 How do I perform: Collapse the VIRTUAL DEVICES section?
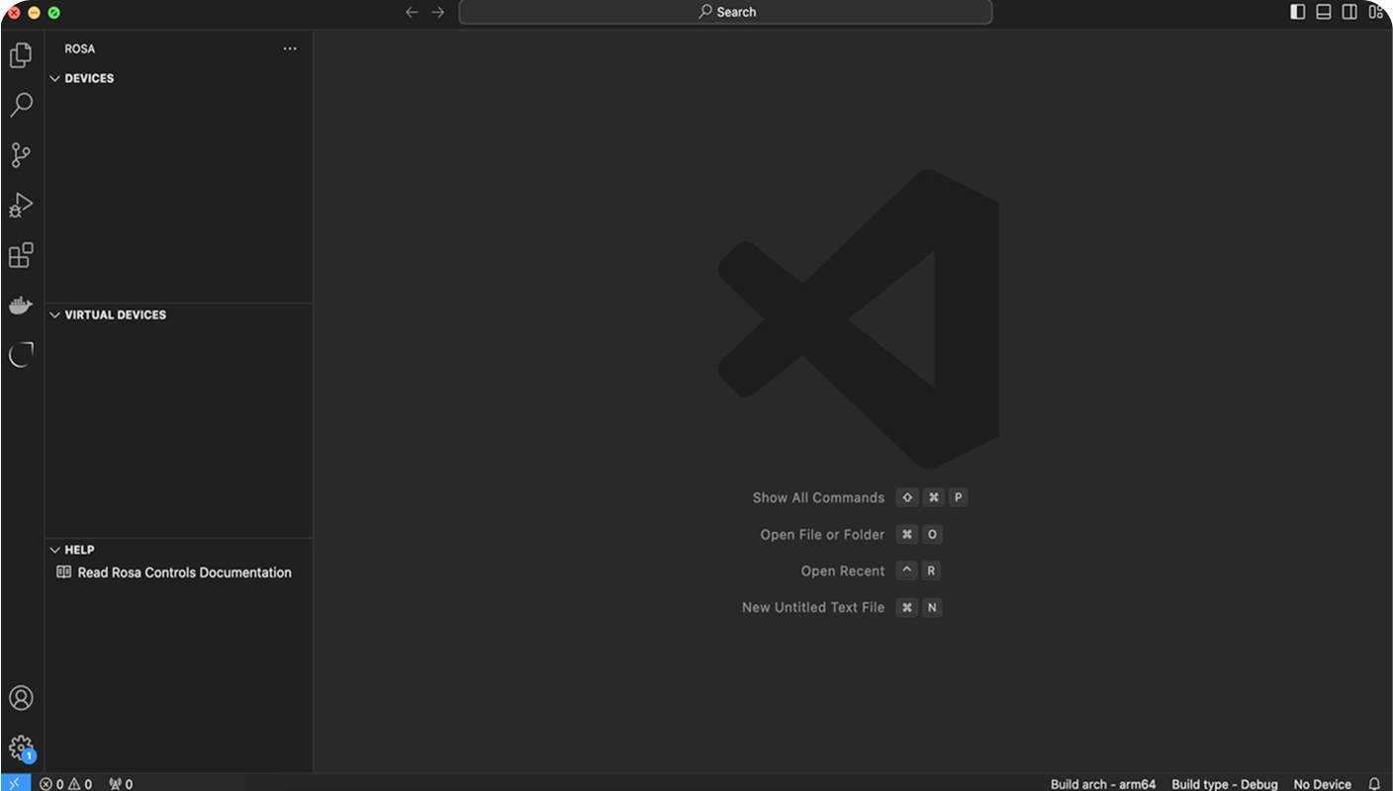pyautogui.click(x=55, y=314)
